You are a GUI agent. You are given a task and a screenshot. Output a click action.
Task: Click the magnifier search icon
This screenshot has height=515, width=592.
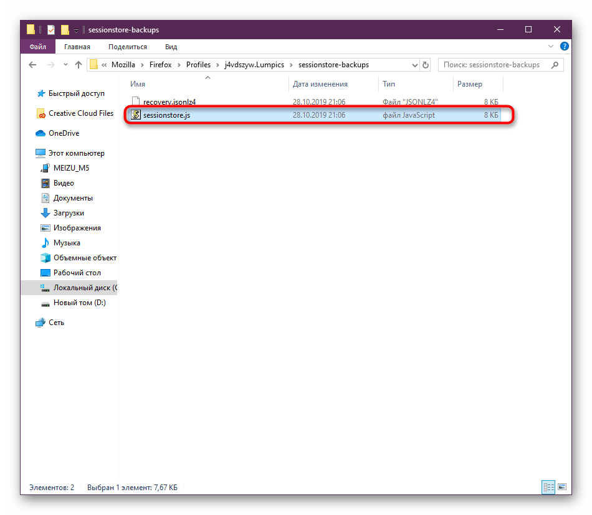point(555,65)
